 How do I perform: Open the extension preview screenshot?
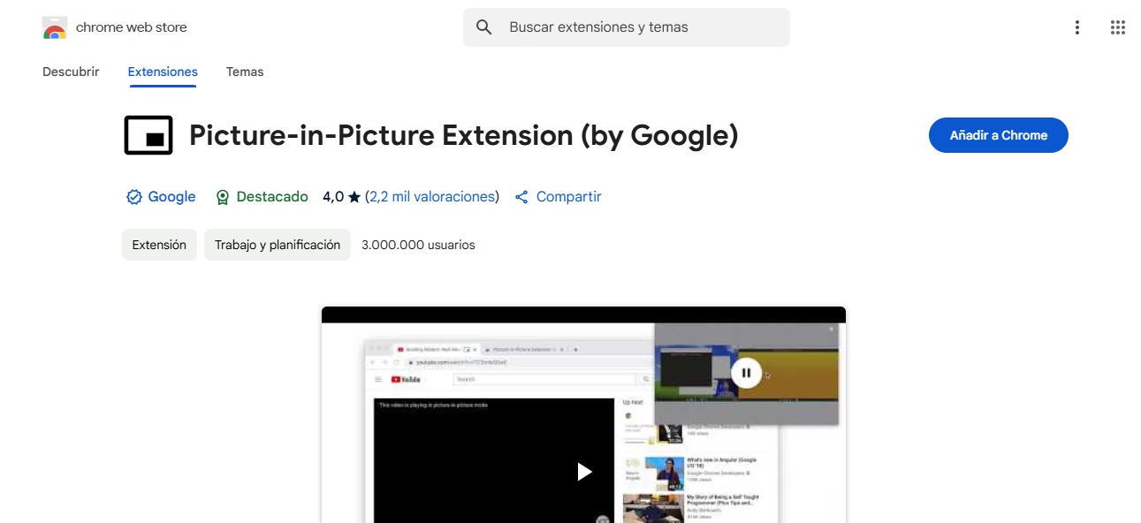click(583, 415)
